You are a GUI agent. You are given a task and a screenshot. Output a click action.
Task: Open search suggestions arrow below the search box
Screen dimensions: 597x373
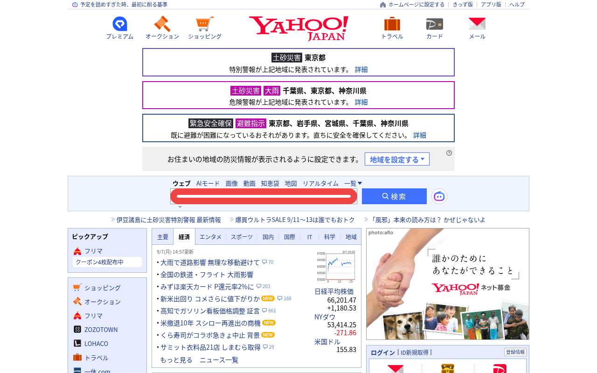(180, 207)
